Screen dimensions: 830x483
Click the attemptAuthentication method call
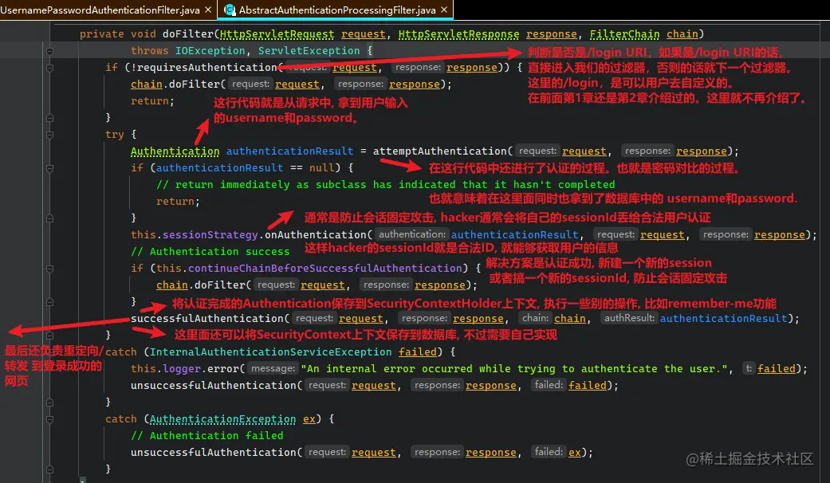(442, 151)
